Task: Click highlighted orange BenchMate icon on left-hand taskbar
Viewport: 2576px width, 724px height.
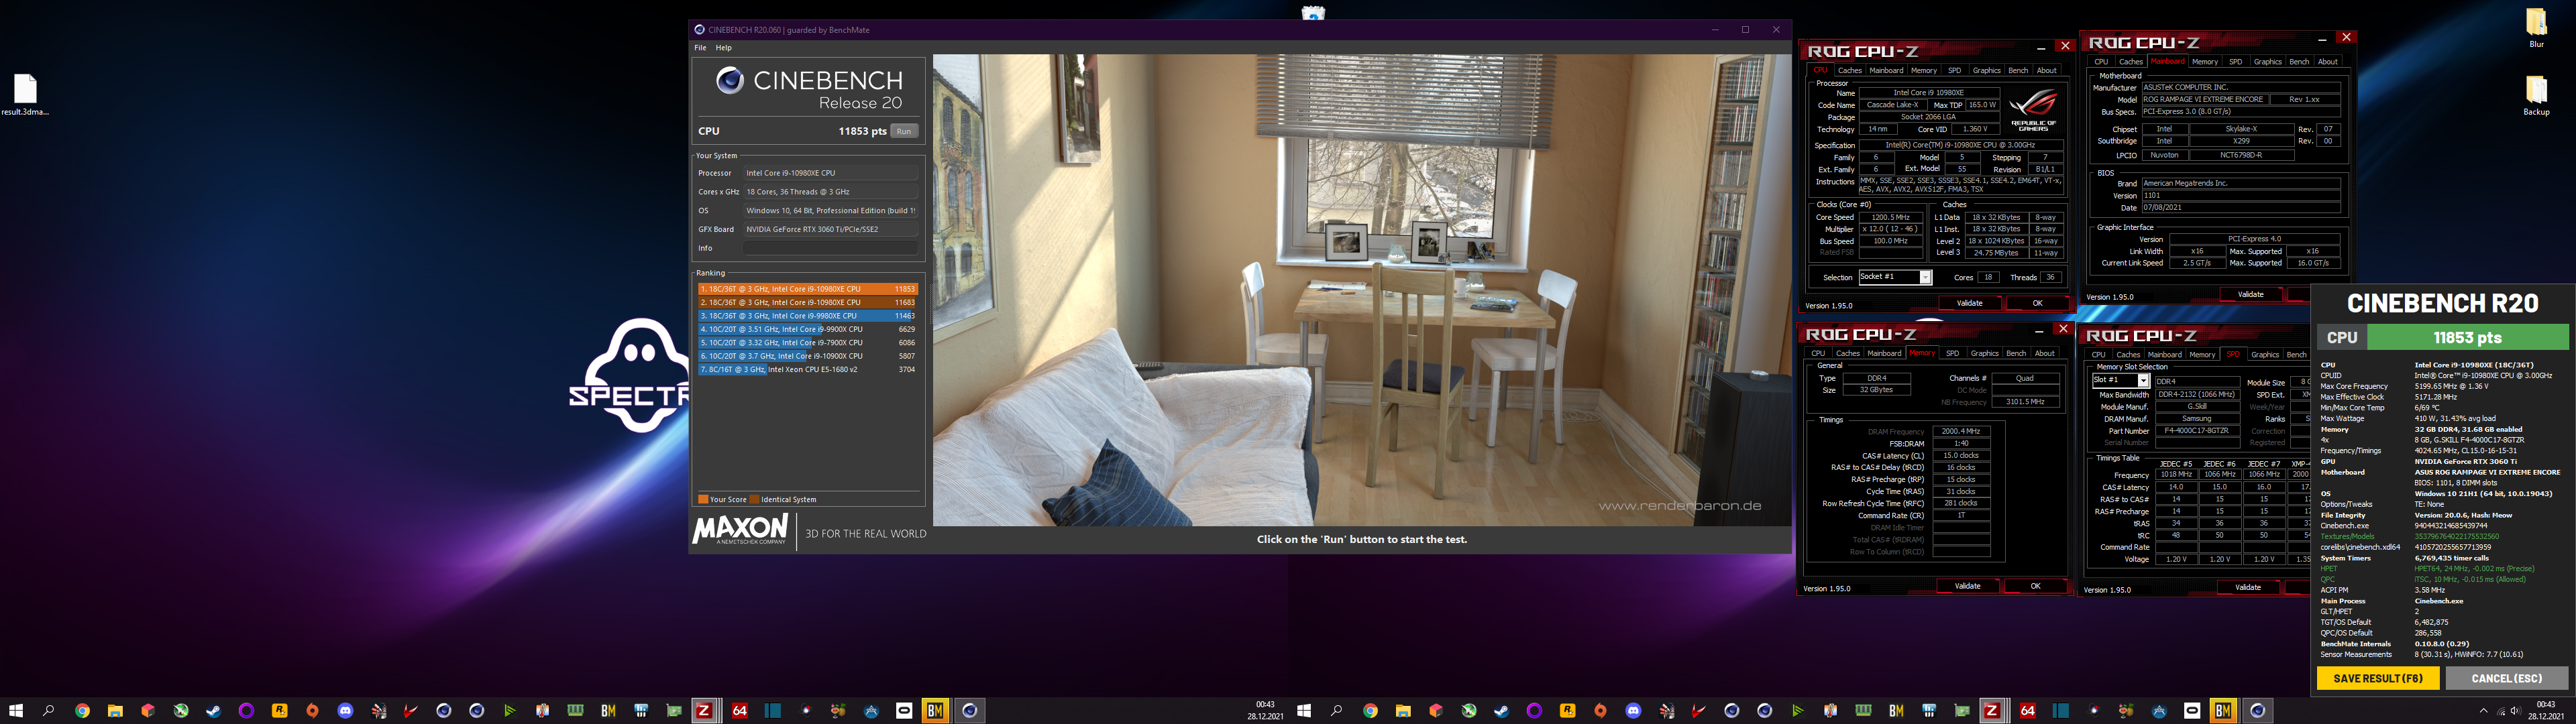Action: (935, 711)
